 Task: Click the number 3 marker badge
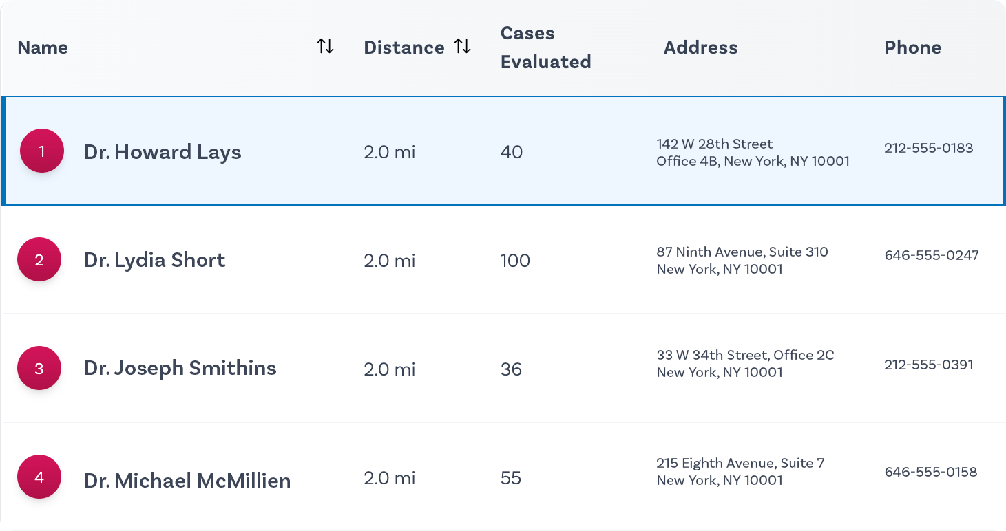coord(39,369)
